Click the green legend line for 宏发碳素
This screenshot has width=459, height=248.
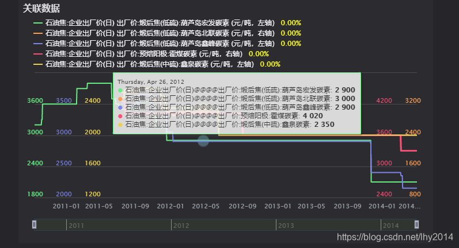[x=38, y=23]
